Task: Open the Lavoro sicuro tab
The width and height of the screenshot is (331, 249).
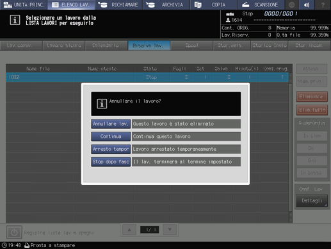Action: [x=64, y=46]
